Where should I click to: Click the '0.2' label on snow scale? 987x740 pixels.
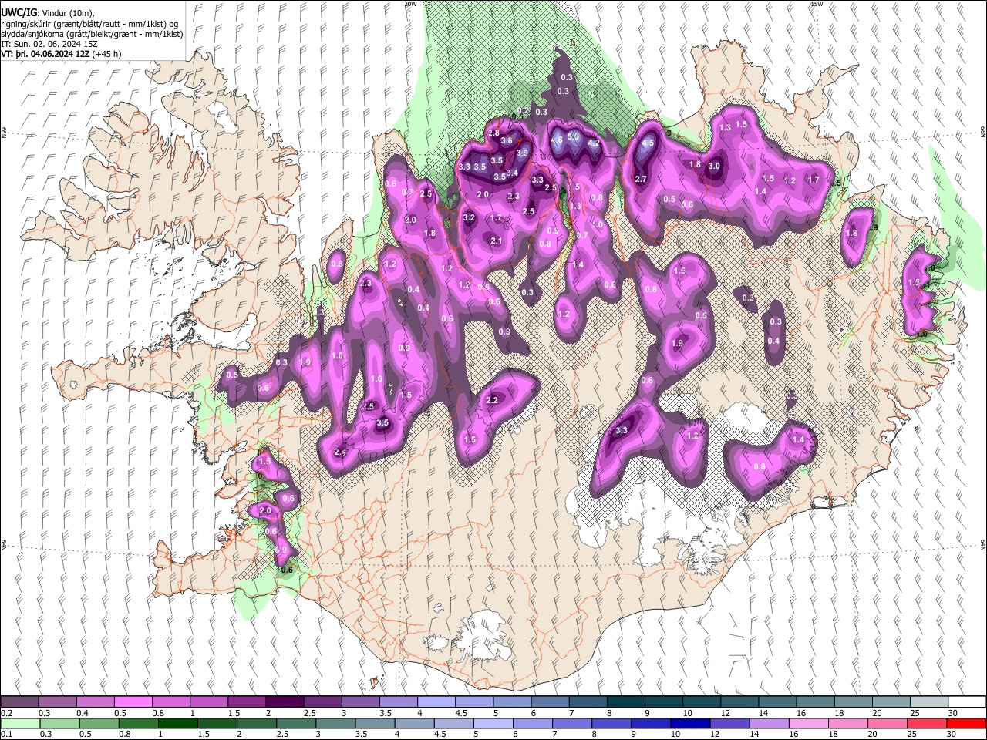click(x=5, y=713)
